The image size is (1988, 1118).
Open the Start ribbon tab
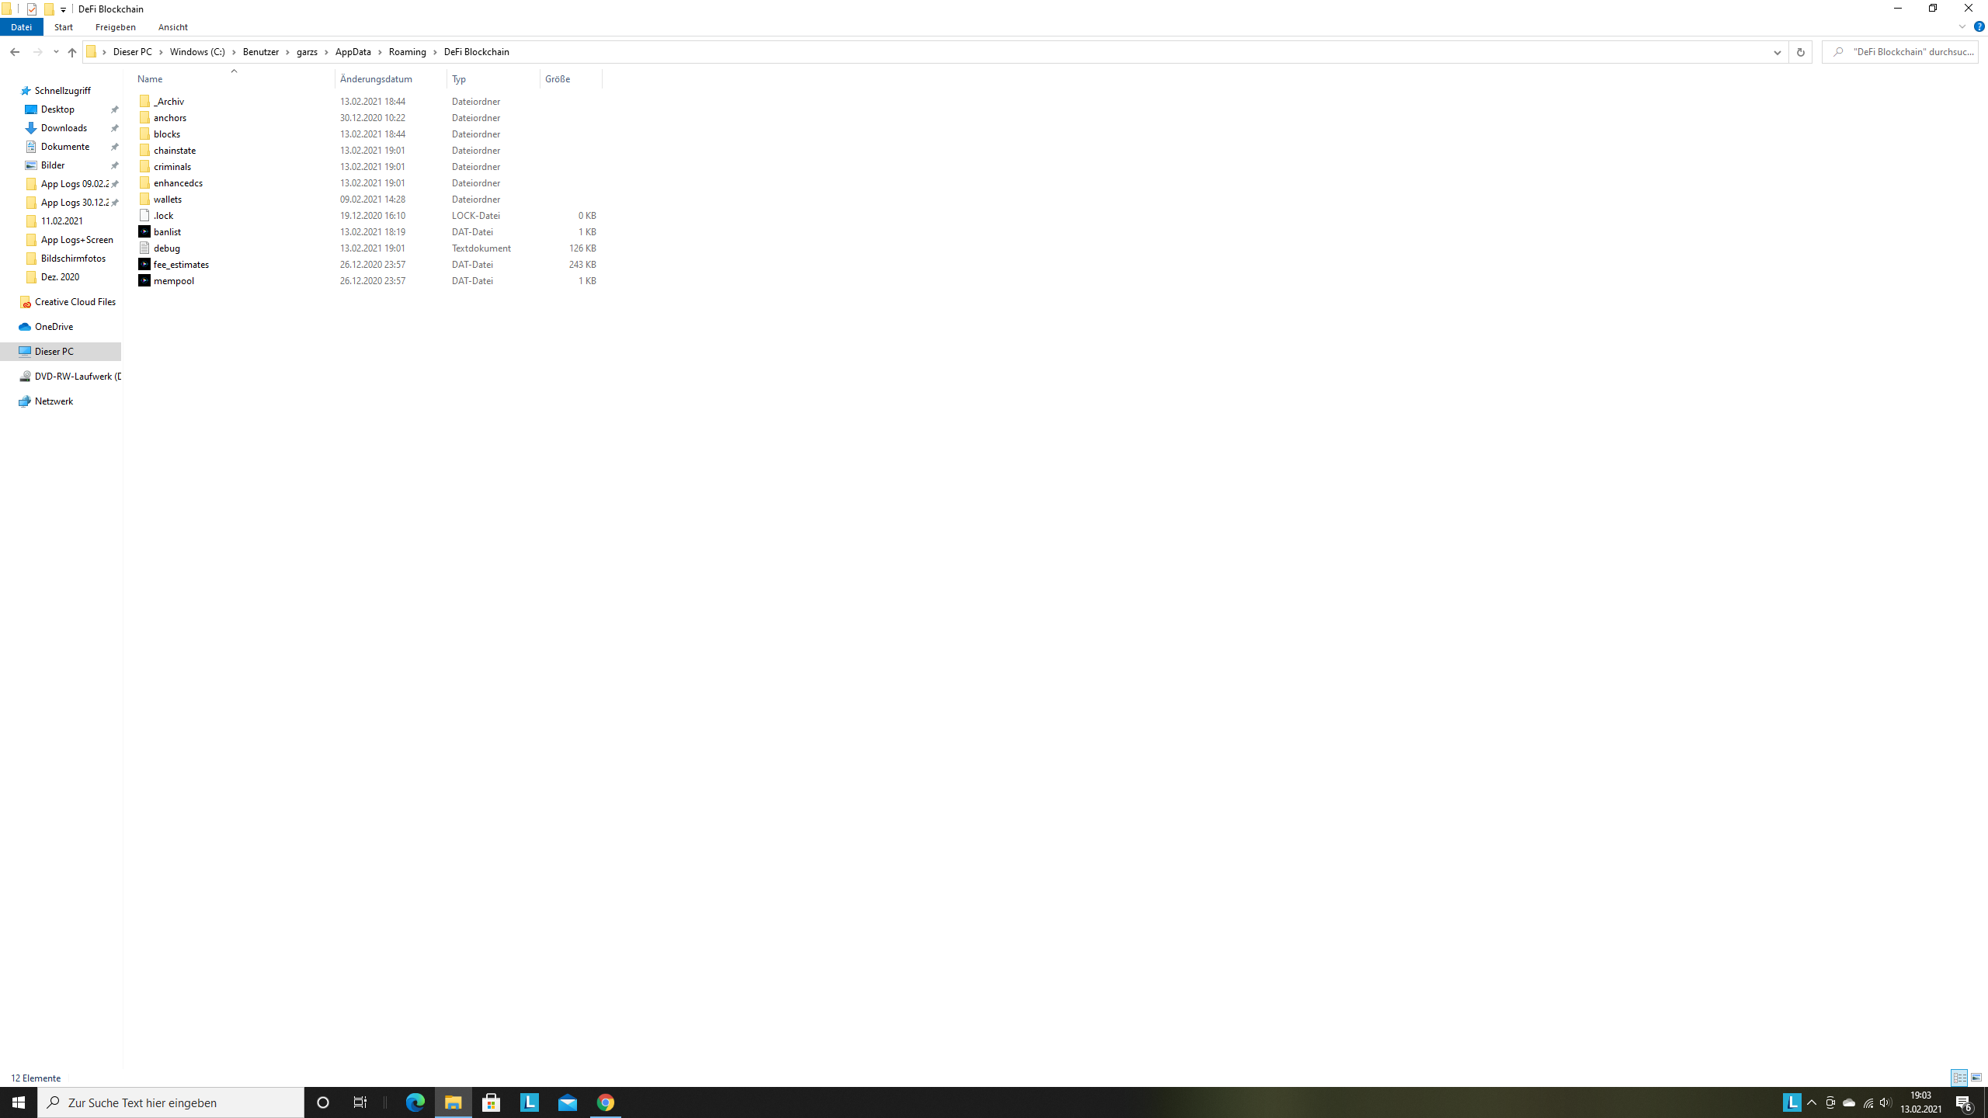click(x=64, y=27)
